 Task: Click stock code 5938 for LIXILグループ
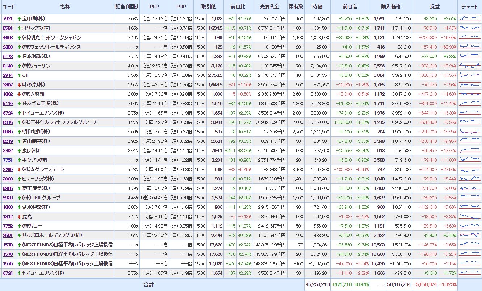pos(7,198)
